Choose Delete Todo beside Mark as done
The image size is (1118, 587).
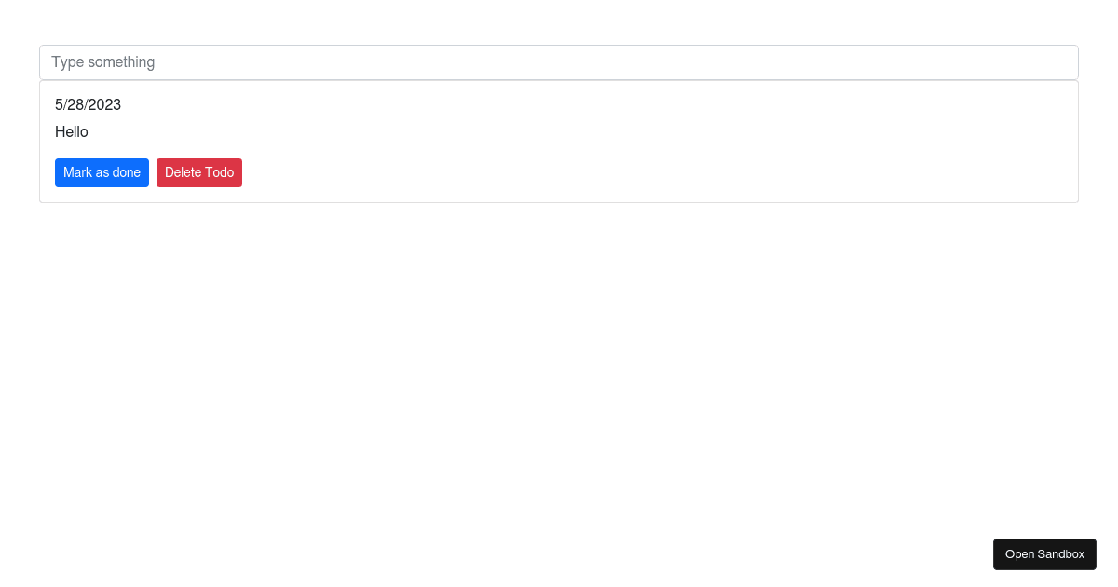pos(199,172)
